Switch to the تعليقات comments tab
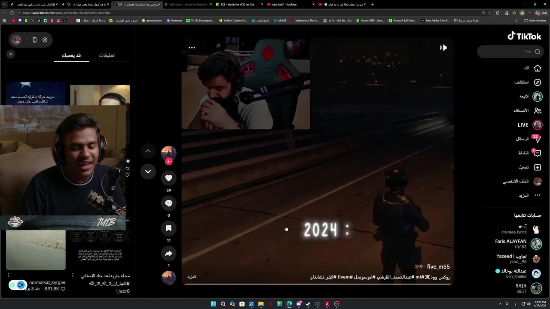The height and width of the screenshot is (309, 550). pyautogui.click(x=107, y=55)
